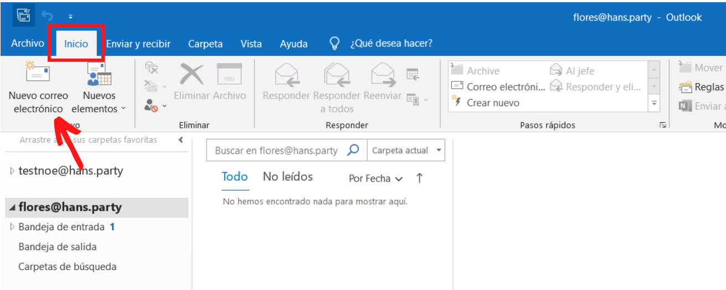Click the Rules (Reglas) icon

686,87
